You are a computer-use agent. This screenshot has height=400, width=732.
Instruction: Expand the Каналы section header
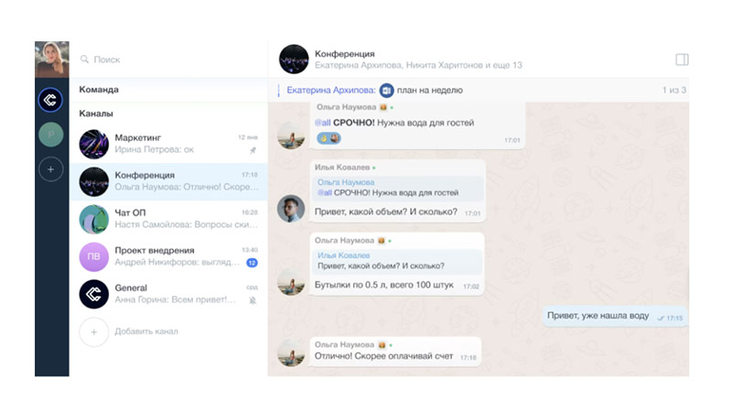tap(96, 114)
